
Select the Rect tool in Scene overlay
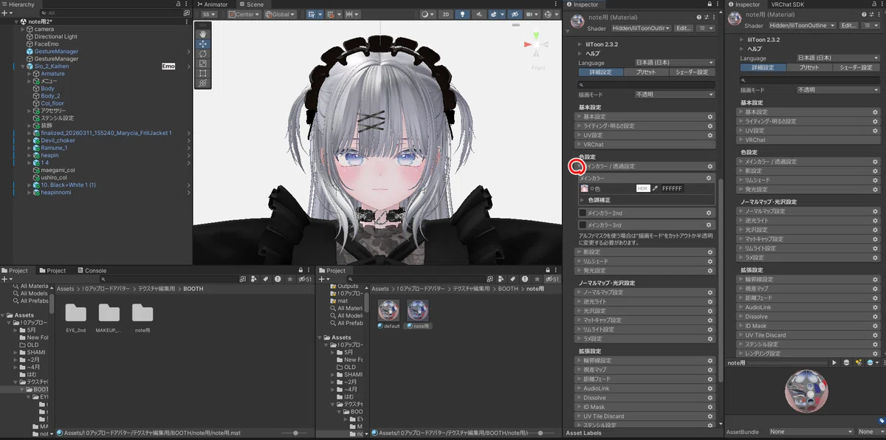click(x=203, y=74)
